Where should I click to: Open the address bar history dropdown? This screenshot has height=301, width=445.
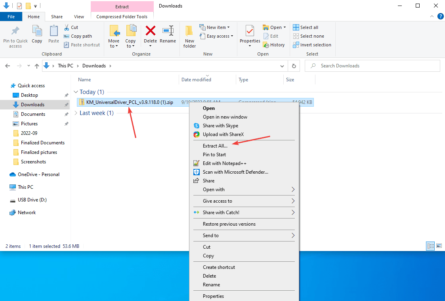tap(282, 66)
